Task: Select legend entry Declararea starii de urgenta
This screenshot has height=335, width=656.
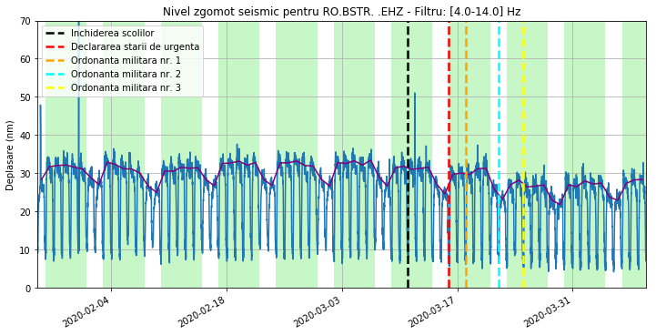Action: coord(136,47)
